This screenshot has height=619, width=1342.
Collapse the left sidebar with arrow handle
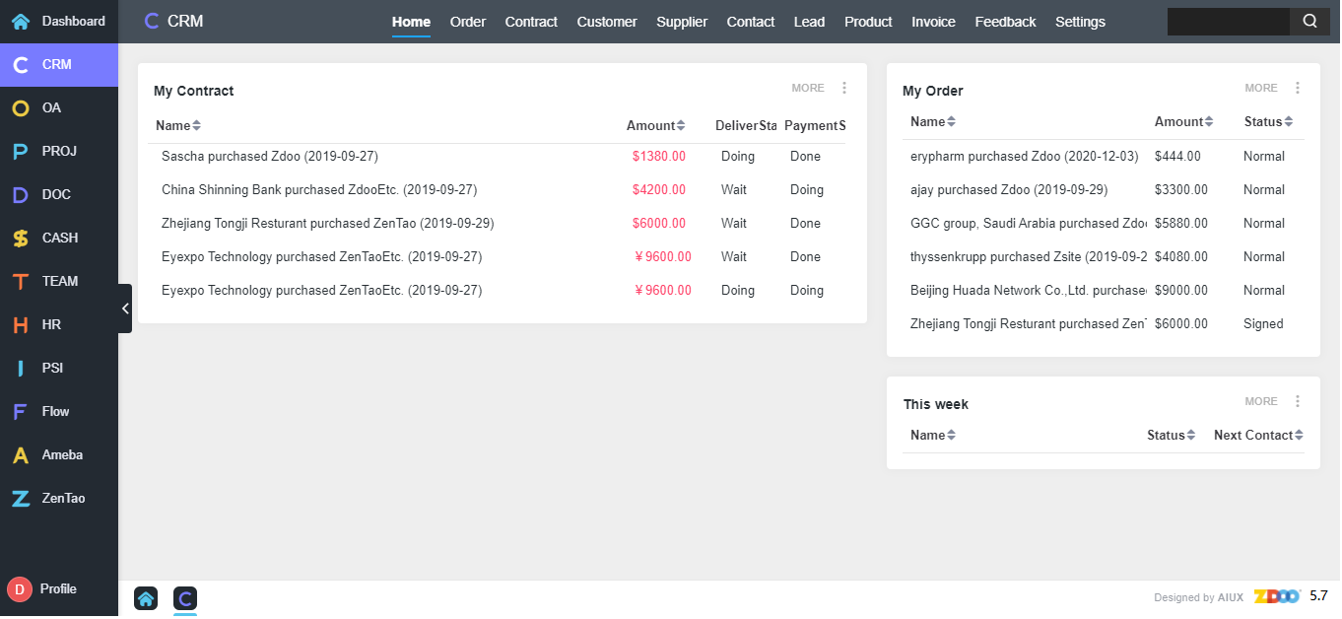[x=125, y=309]
